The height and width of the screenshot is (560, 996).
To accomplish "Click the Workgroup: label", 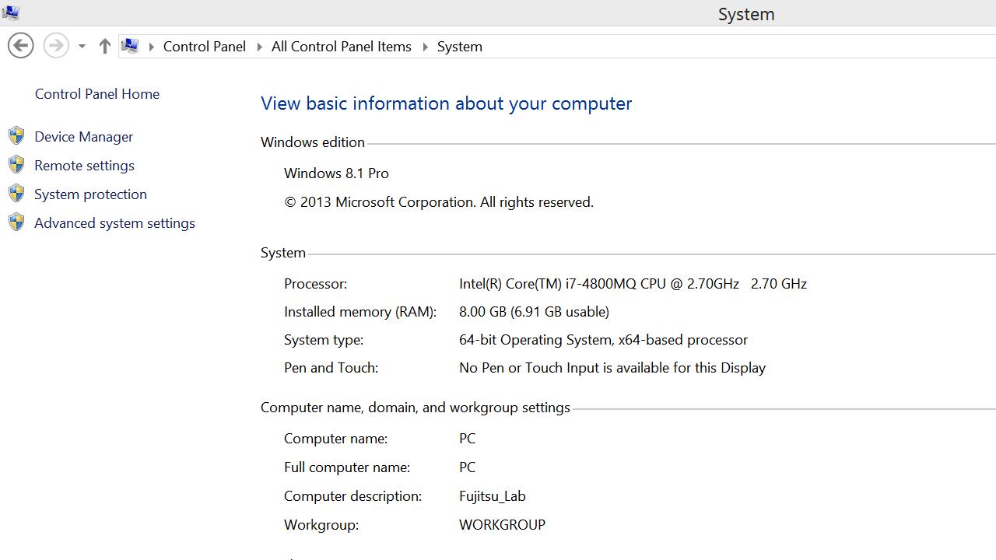I will coord(321,525).
